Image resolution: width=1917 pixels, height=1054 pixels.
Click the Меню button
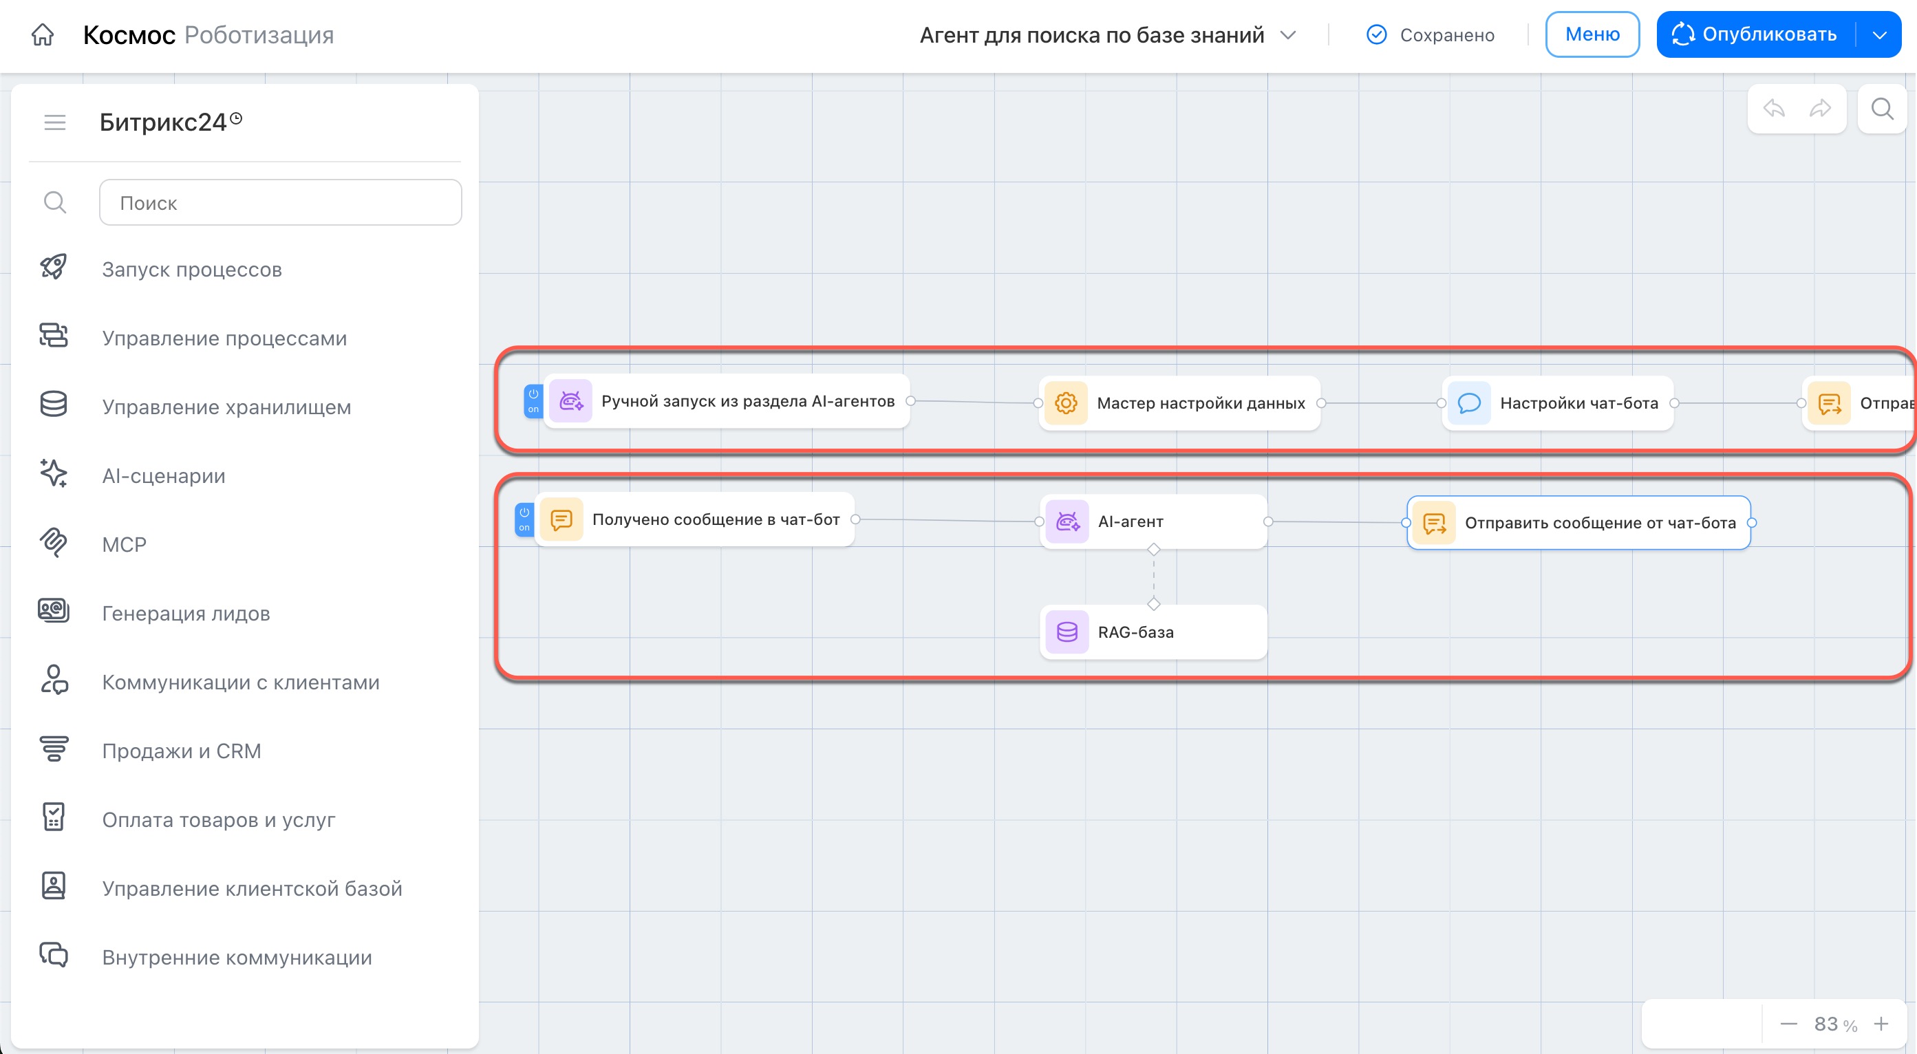(x=1592, y=34)
